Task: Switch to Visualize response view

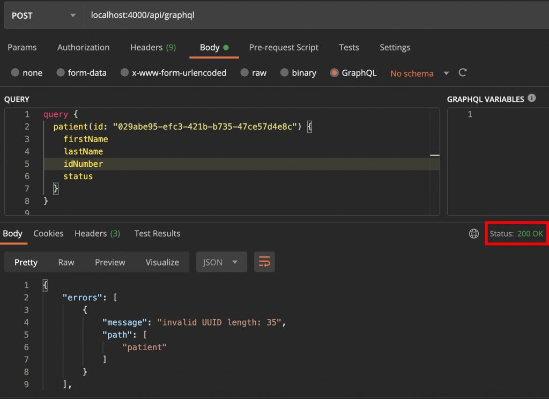Action: click(162, 262)
